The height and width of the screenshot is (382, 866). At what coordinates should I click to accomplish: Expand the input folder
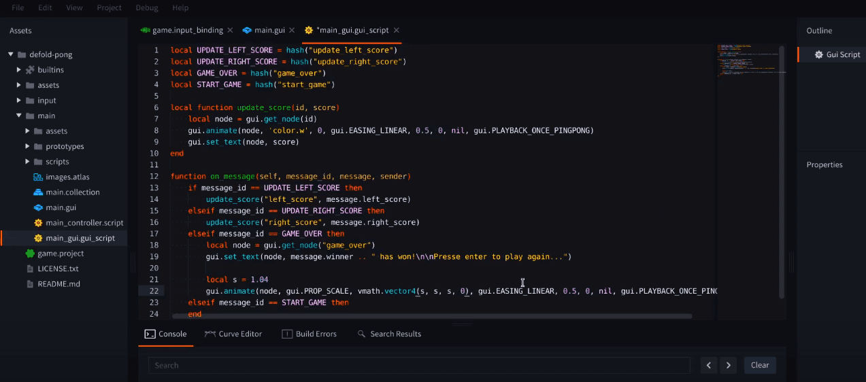coord(19,101)
